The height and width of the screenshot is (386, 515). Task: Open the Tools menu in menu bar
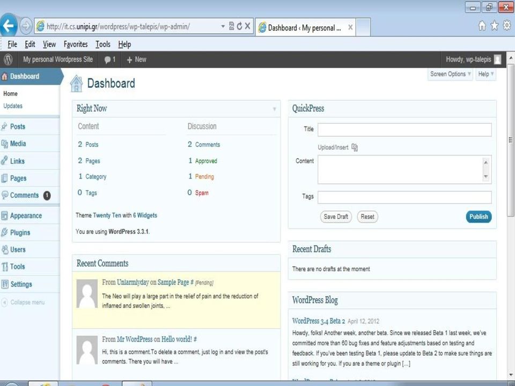(x=103, y=44)
